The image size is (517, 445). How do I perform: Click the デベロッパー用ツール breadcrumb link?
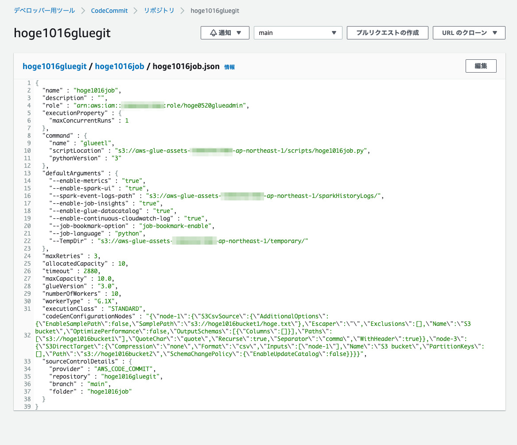point(44,10)
